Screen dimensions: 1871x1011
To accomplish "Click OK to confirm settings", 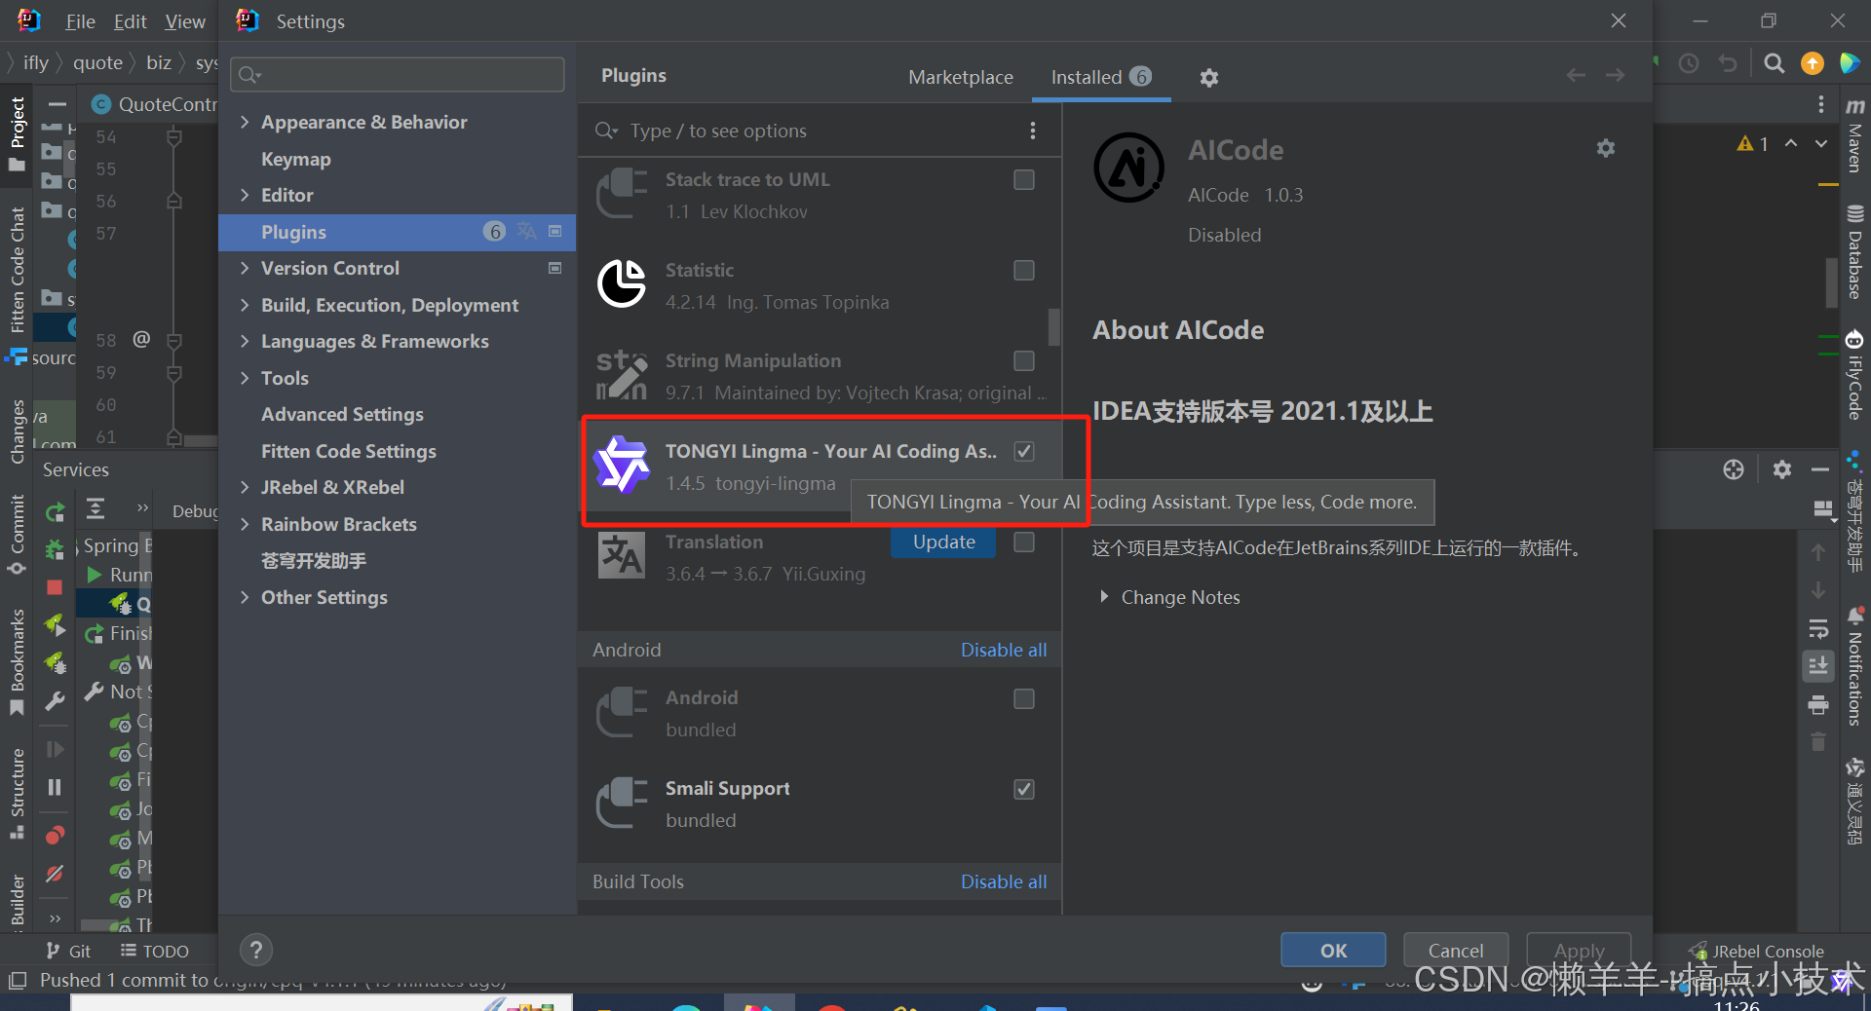I will [x=1333, y=950].
